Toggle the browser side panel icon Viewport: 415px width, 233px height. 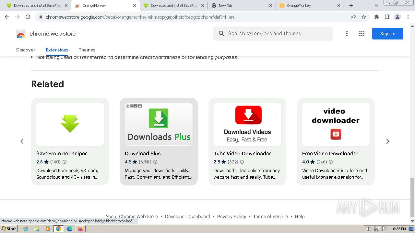(387, 17)
